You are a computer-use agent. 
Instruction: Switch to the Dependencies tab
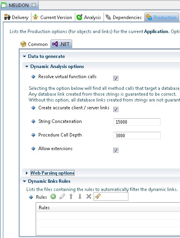[123, 17]
